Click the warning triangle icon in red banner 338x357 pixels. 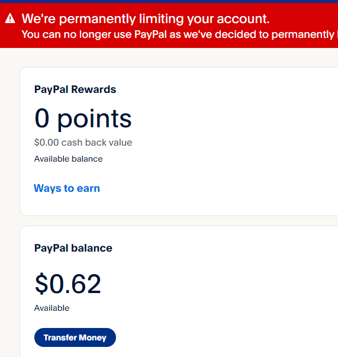pos(10,18)
